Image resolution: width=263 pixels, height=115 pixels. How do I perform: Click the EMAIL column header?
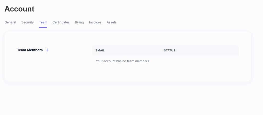100,50
